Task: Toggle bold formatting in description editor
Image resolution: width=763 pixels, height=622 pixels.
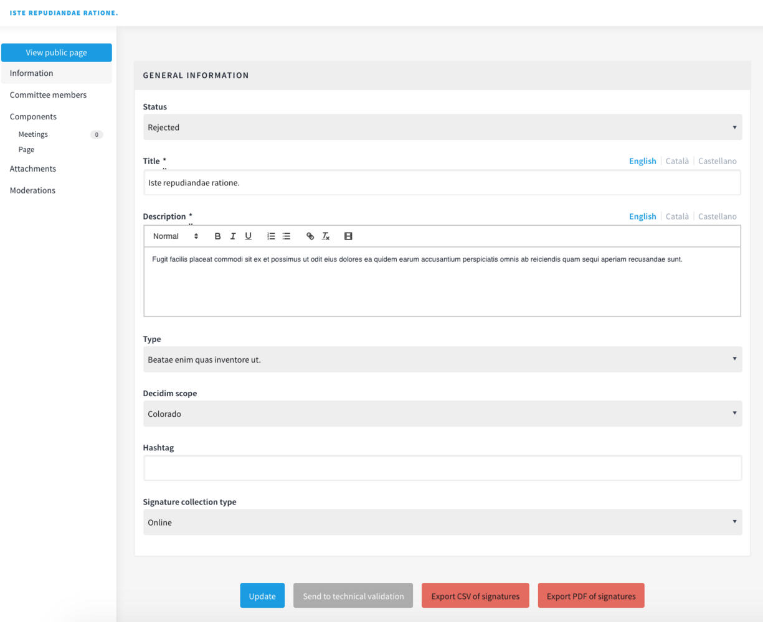Action: (217, 236)
